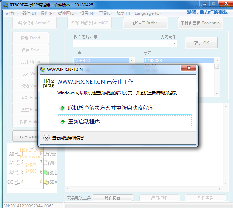Click 智能识别 SmartID button
Screen dimensions: 233x208
pos(34,23)
